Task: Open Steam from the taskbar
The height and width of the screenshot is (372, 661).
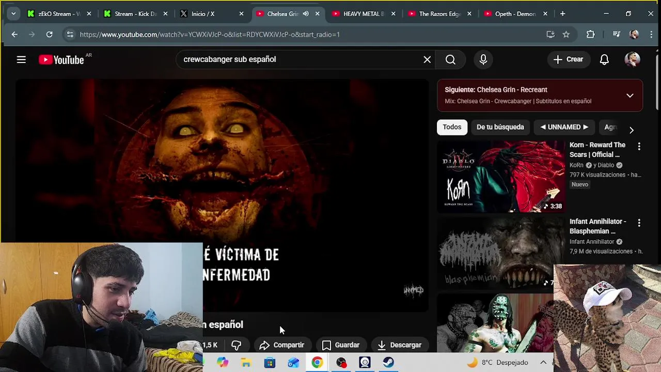Action: [388, 363]
